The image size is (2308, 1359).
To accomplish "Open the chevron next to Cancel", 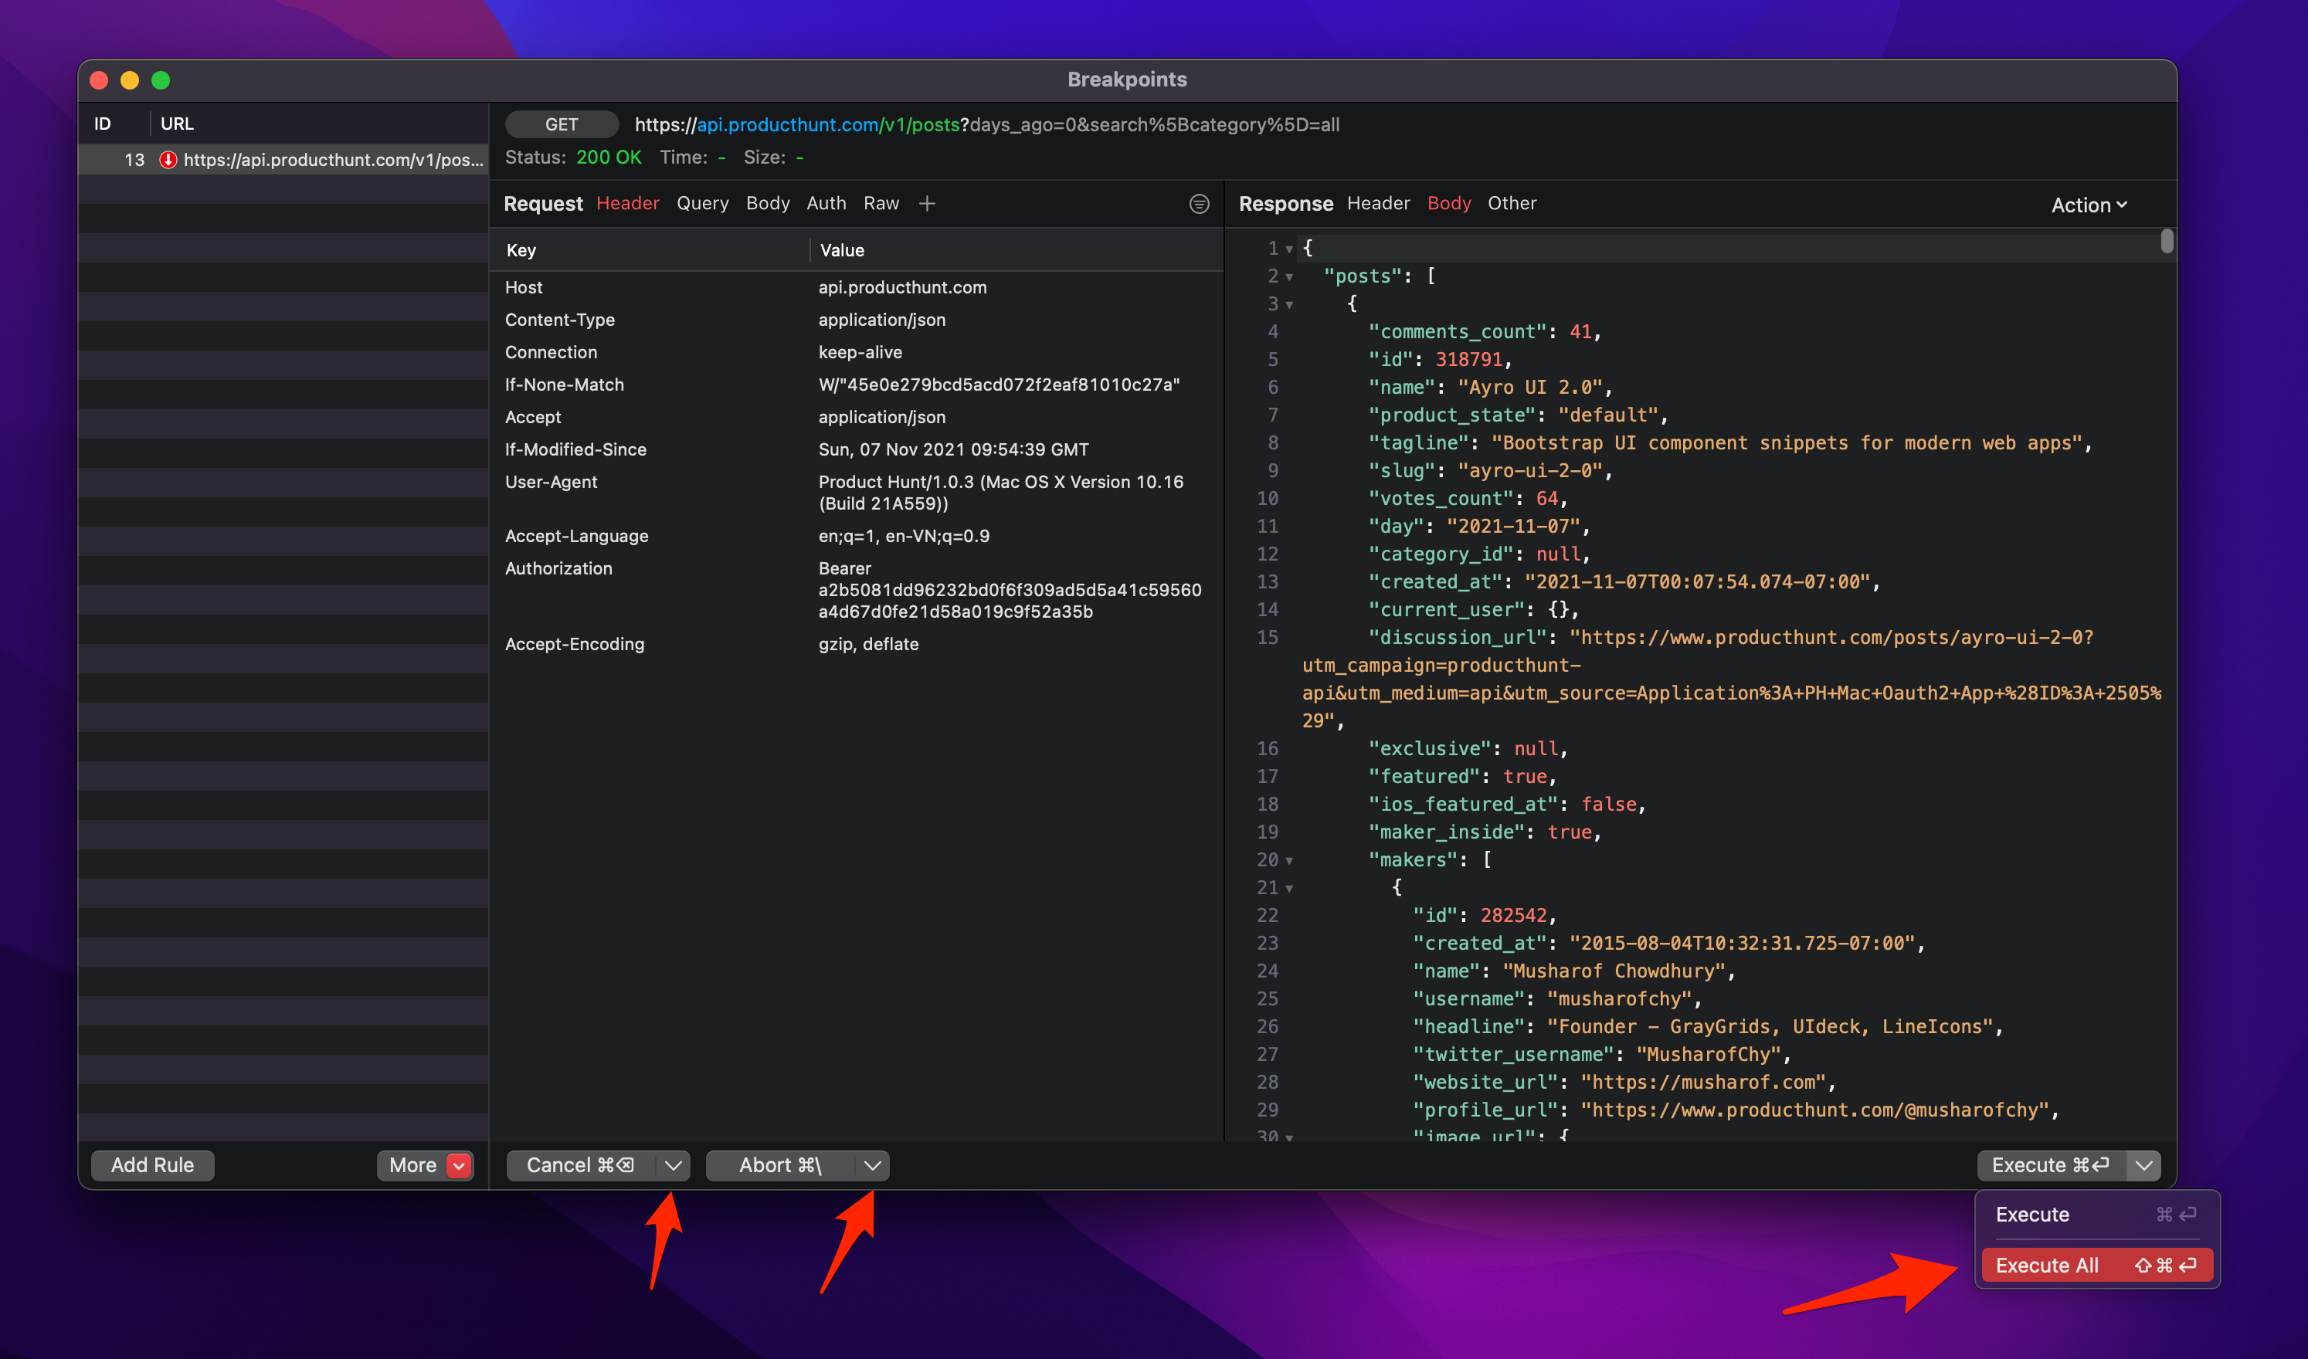I will (x=674, y=1166).
